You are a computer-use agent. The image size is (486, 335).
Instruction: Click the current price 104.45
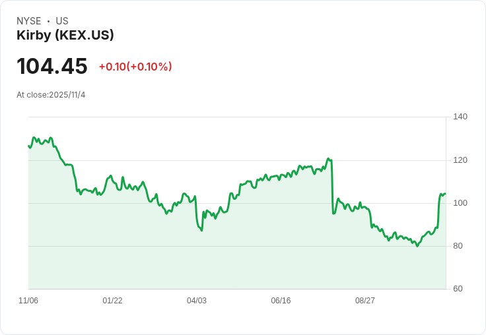click(52, 66)
